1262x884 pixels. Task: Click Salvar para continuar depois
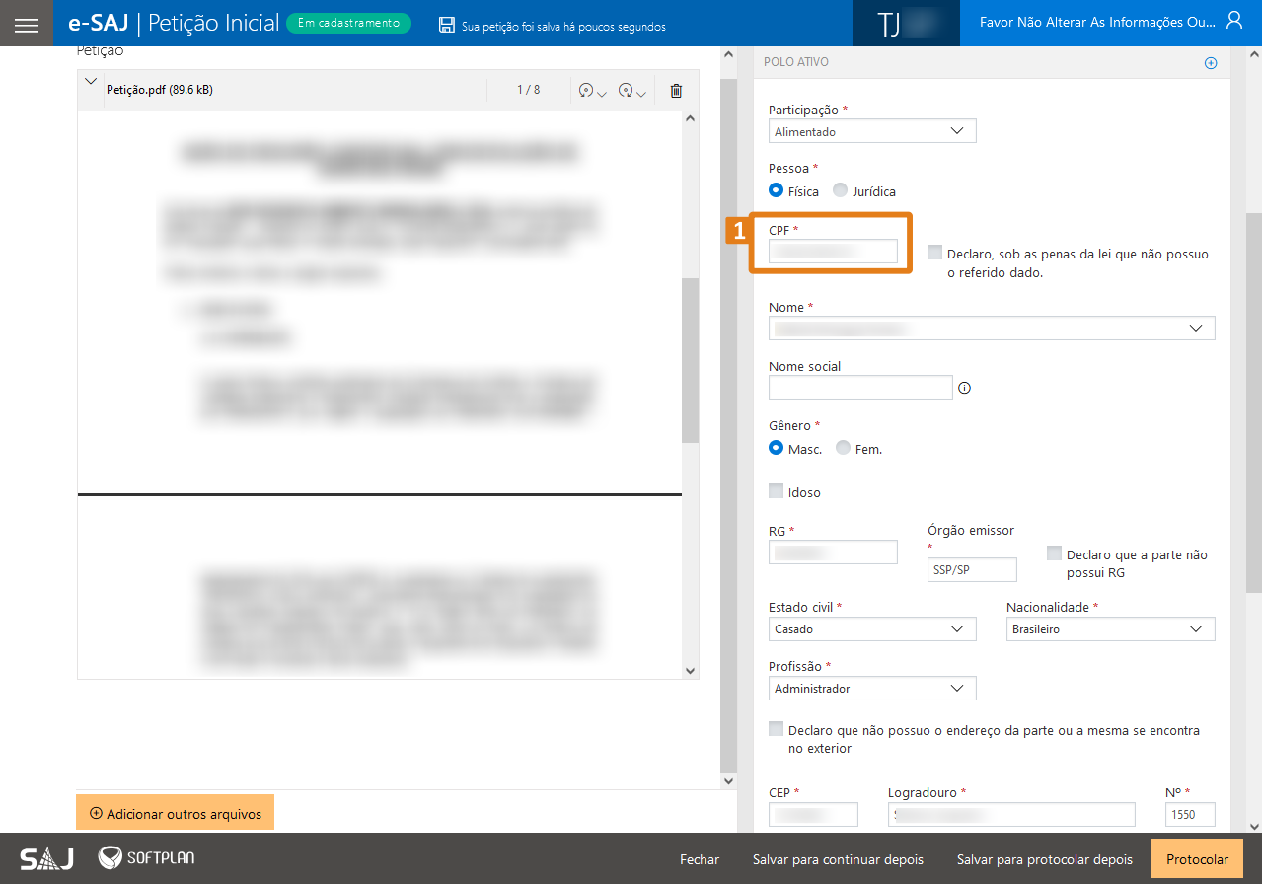click(838, 859)
